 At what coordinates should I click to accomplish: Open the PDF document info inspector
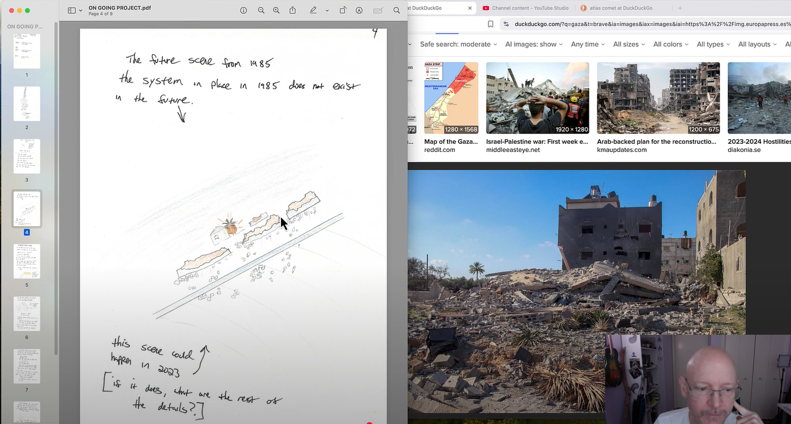(x=243, y=10)
